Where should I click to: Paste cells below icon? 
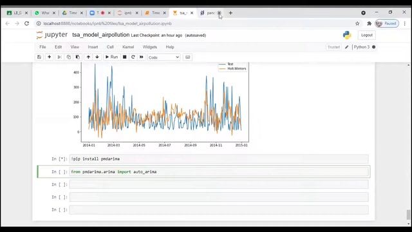pos(78,57)
